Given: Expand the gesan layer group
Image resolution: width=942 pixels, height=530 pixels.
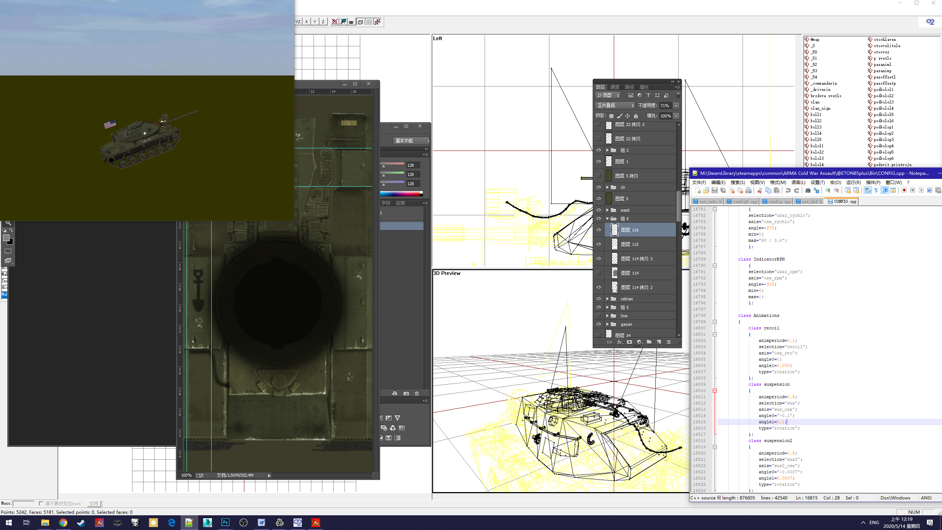Looking at the screenshot, I should point(608,324).
